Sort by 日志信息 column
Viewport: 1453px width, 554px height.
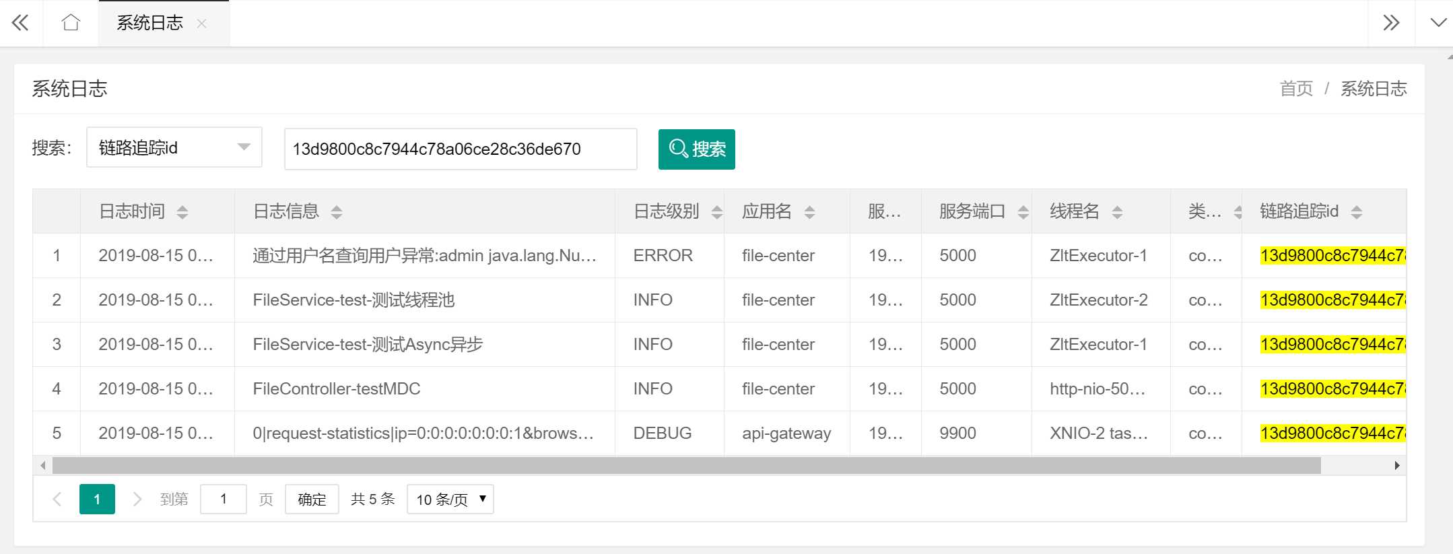337,212
